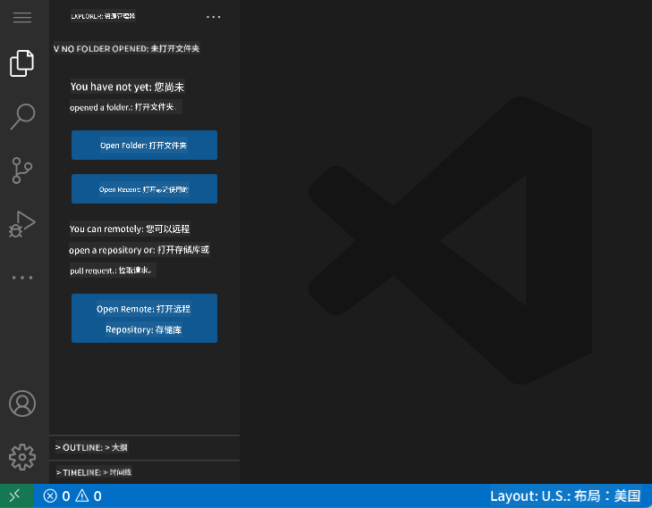652x508 pixels.
Task: Open the hamburger application menu
Action: tap(21, 18)
